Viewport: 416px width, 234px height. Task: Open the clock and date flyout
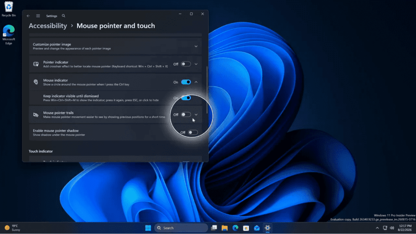click(x=405, y=228)
